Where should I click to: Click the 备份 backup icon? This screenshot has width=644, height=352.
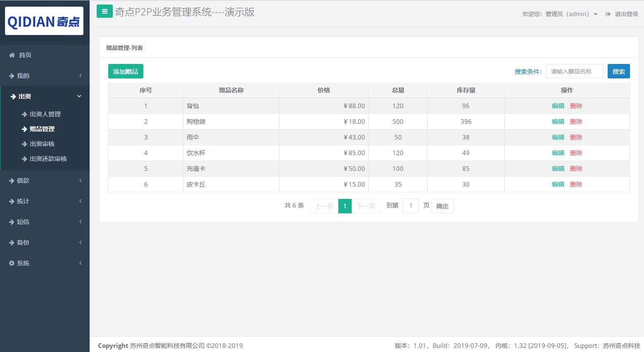tap(12, 242)
